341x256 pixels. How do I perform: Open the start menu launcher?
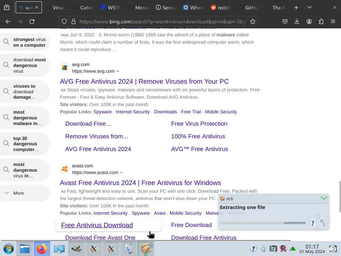8,249
